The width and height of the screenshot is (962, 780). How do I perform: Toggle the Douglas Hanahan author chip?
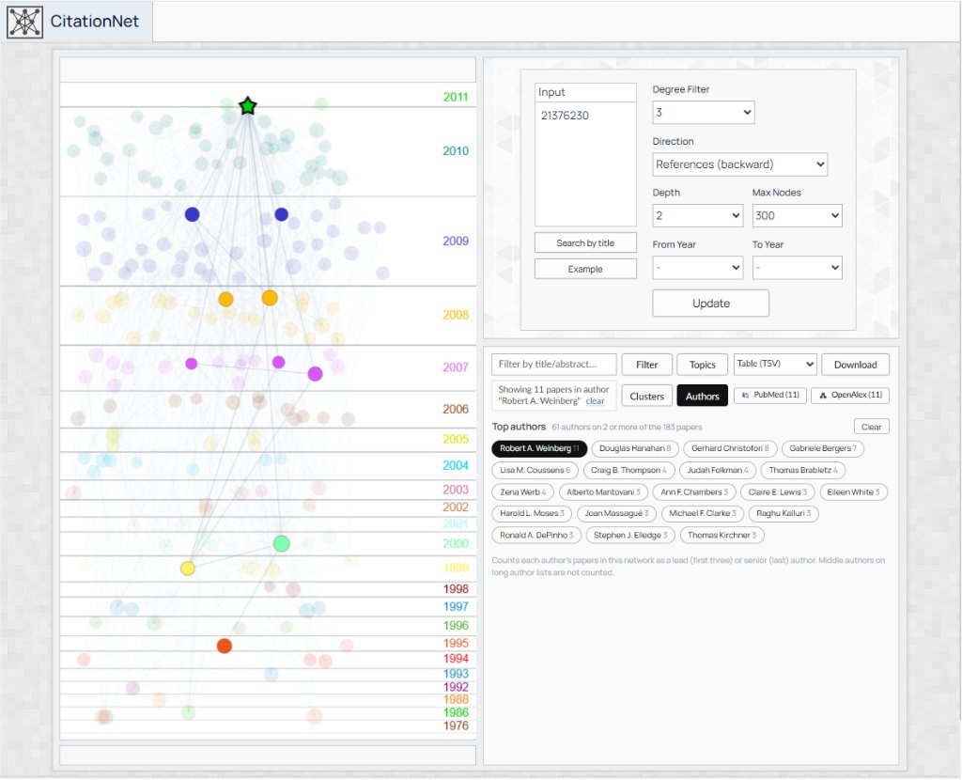click(x=634, y=448)
